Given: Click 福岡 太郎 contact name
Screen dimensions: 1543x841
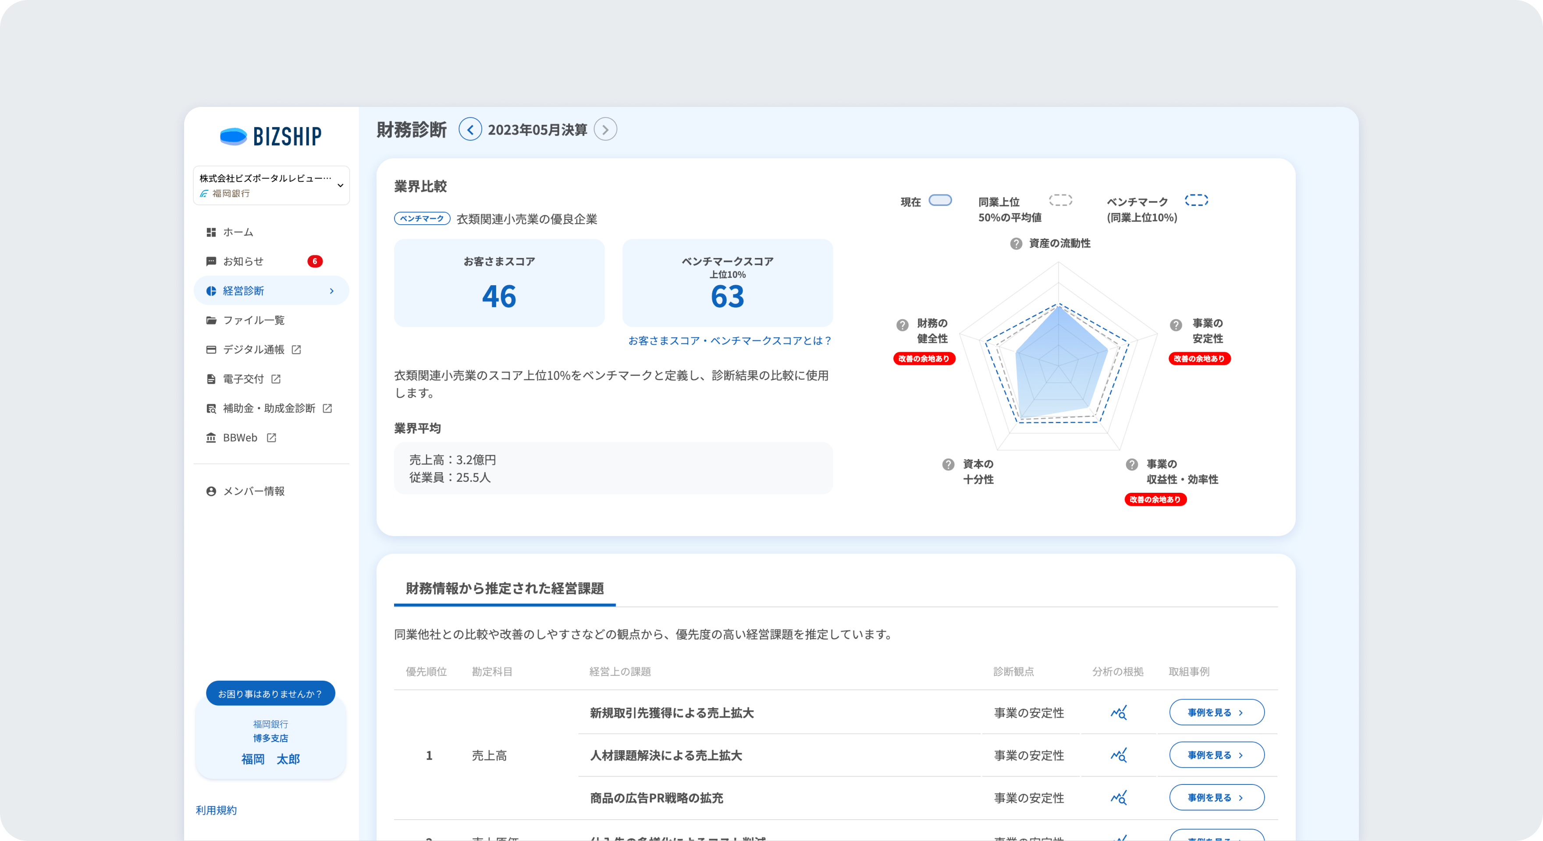Looking at the screenshot, I should click(x=270, y=759).
